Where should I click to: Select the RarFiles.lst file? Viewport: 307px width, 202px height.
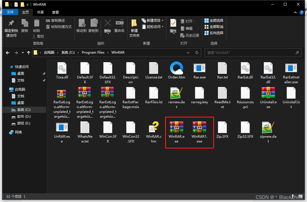click(x=154, y=95)
